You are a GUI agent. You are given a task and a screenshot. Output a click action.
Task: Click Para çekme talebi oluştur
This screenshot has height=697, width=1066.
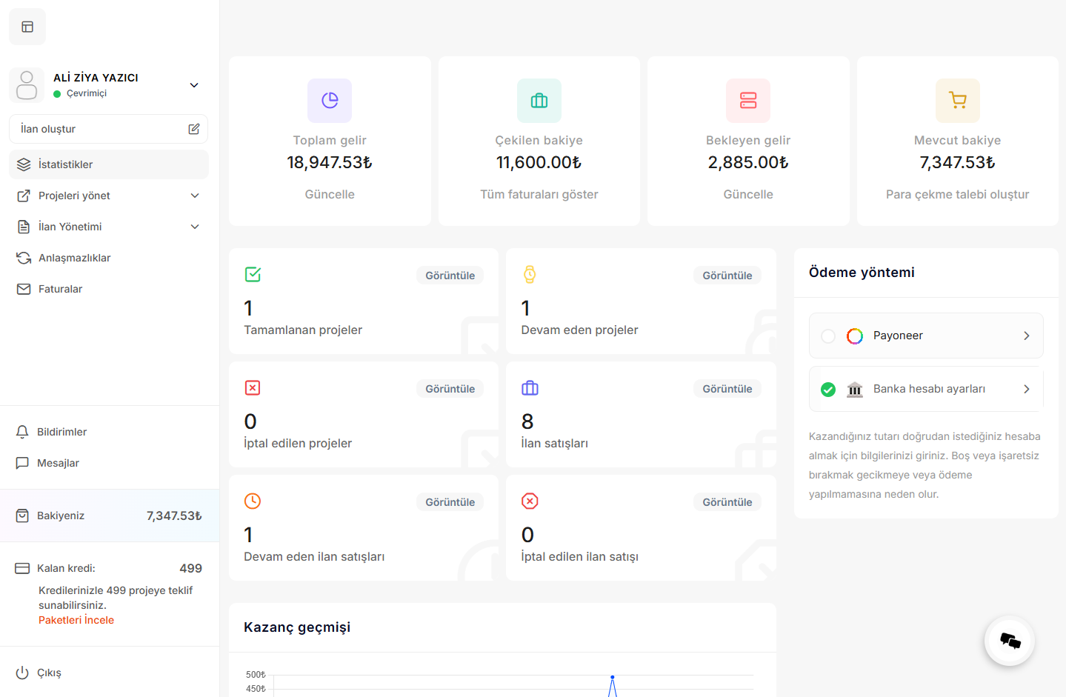pyautogui.click(x=957, y=194)
